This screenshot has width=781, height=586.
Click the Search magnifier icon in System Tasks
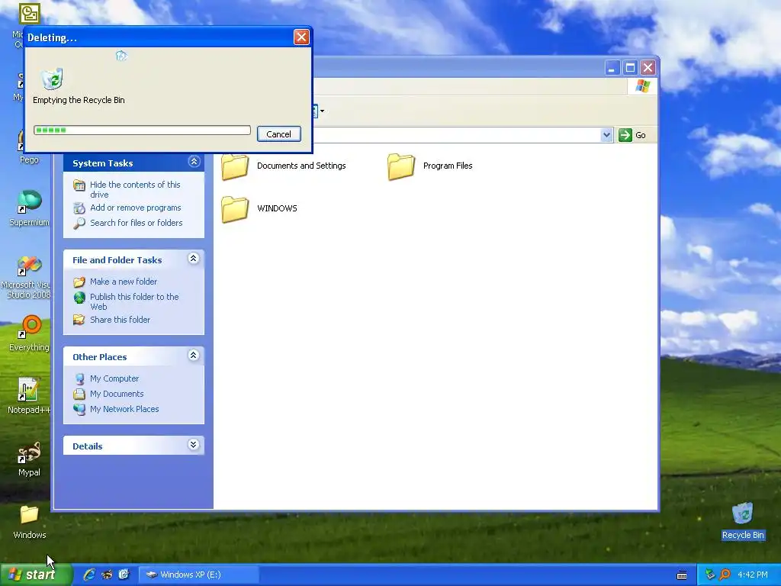(79, 224)
